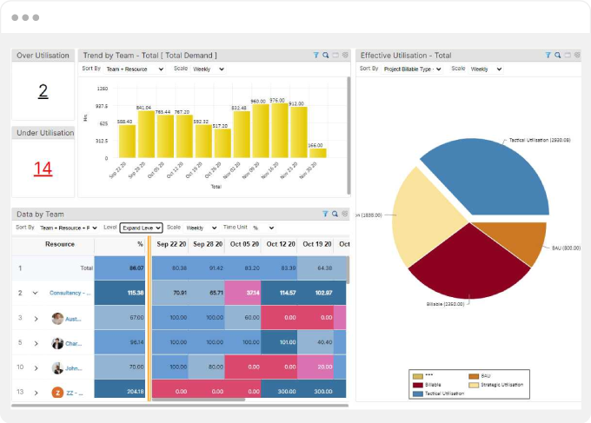Click John... resource avatar photo
Screen dimensions: 591x423
[57, 368]
